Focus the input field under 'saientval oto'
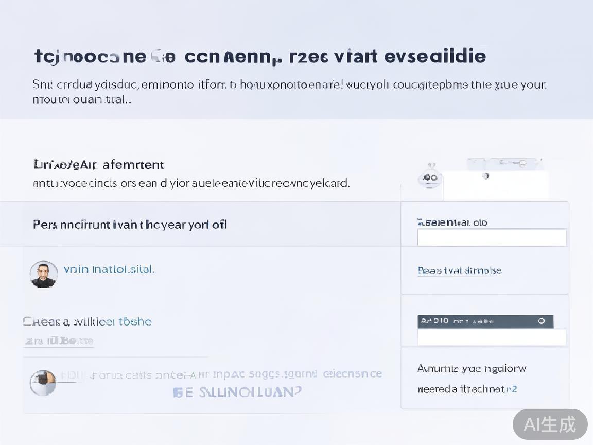 491,238
